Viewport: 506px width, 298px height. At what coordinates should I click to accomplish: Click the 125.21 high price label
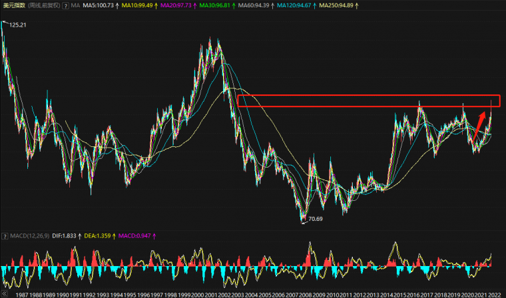point(18,25)
